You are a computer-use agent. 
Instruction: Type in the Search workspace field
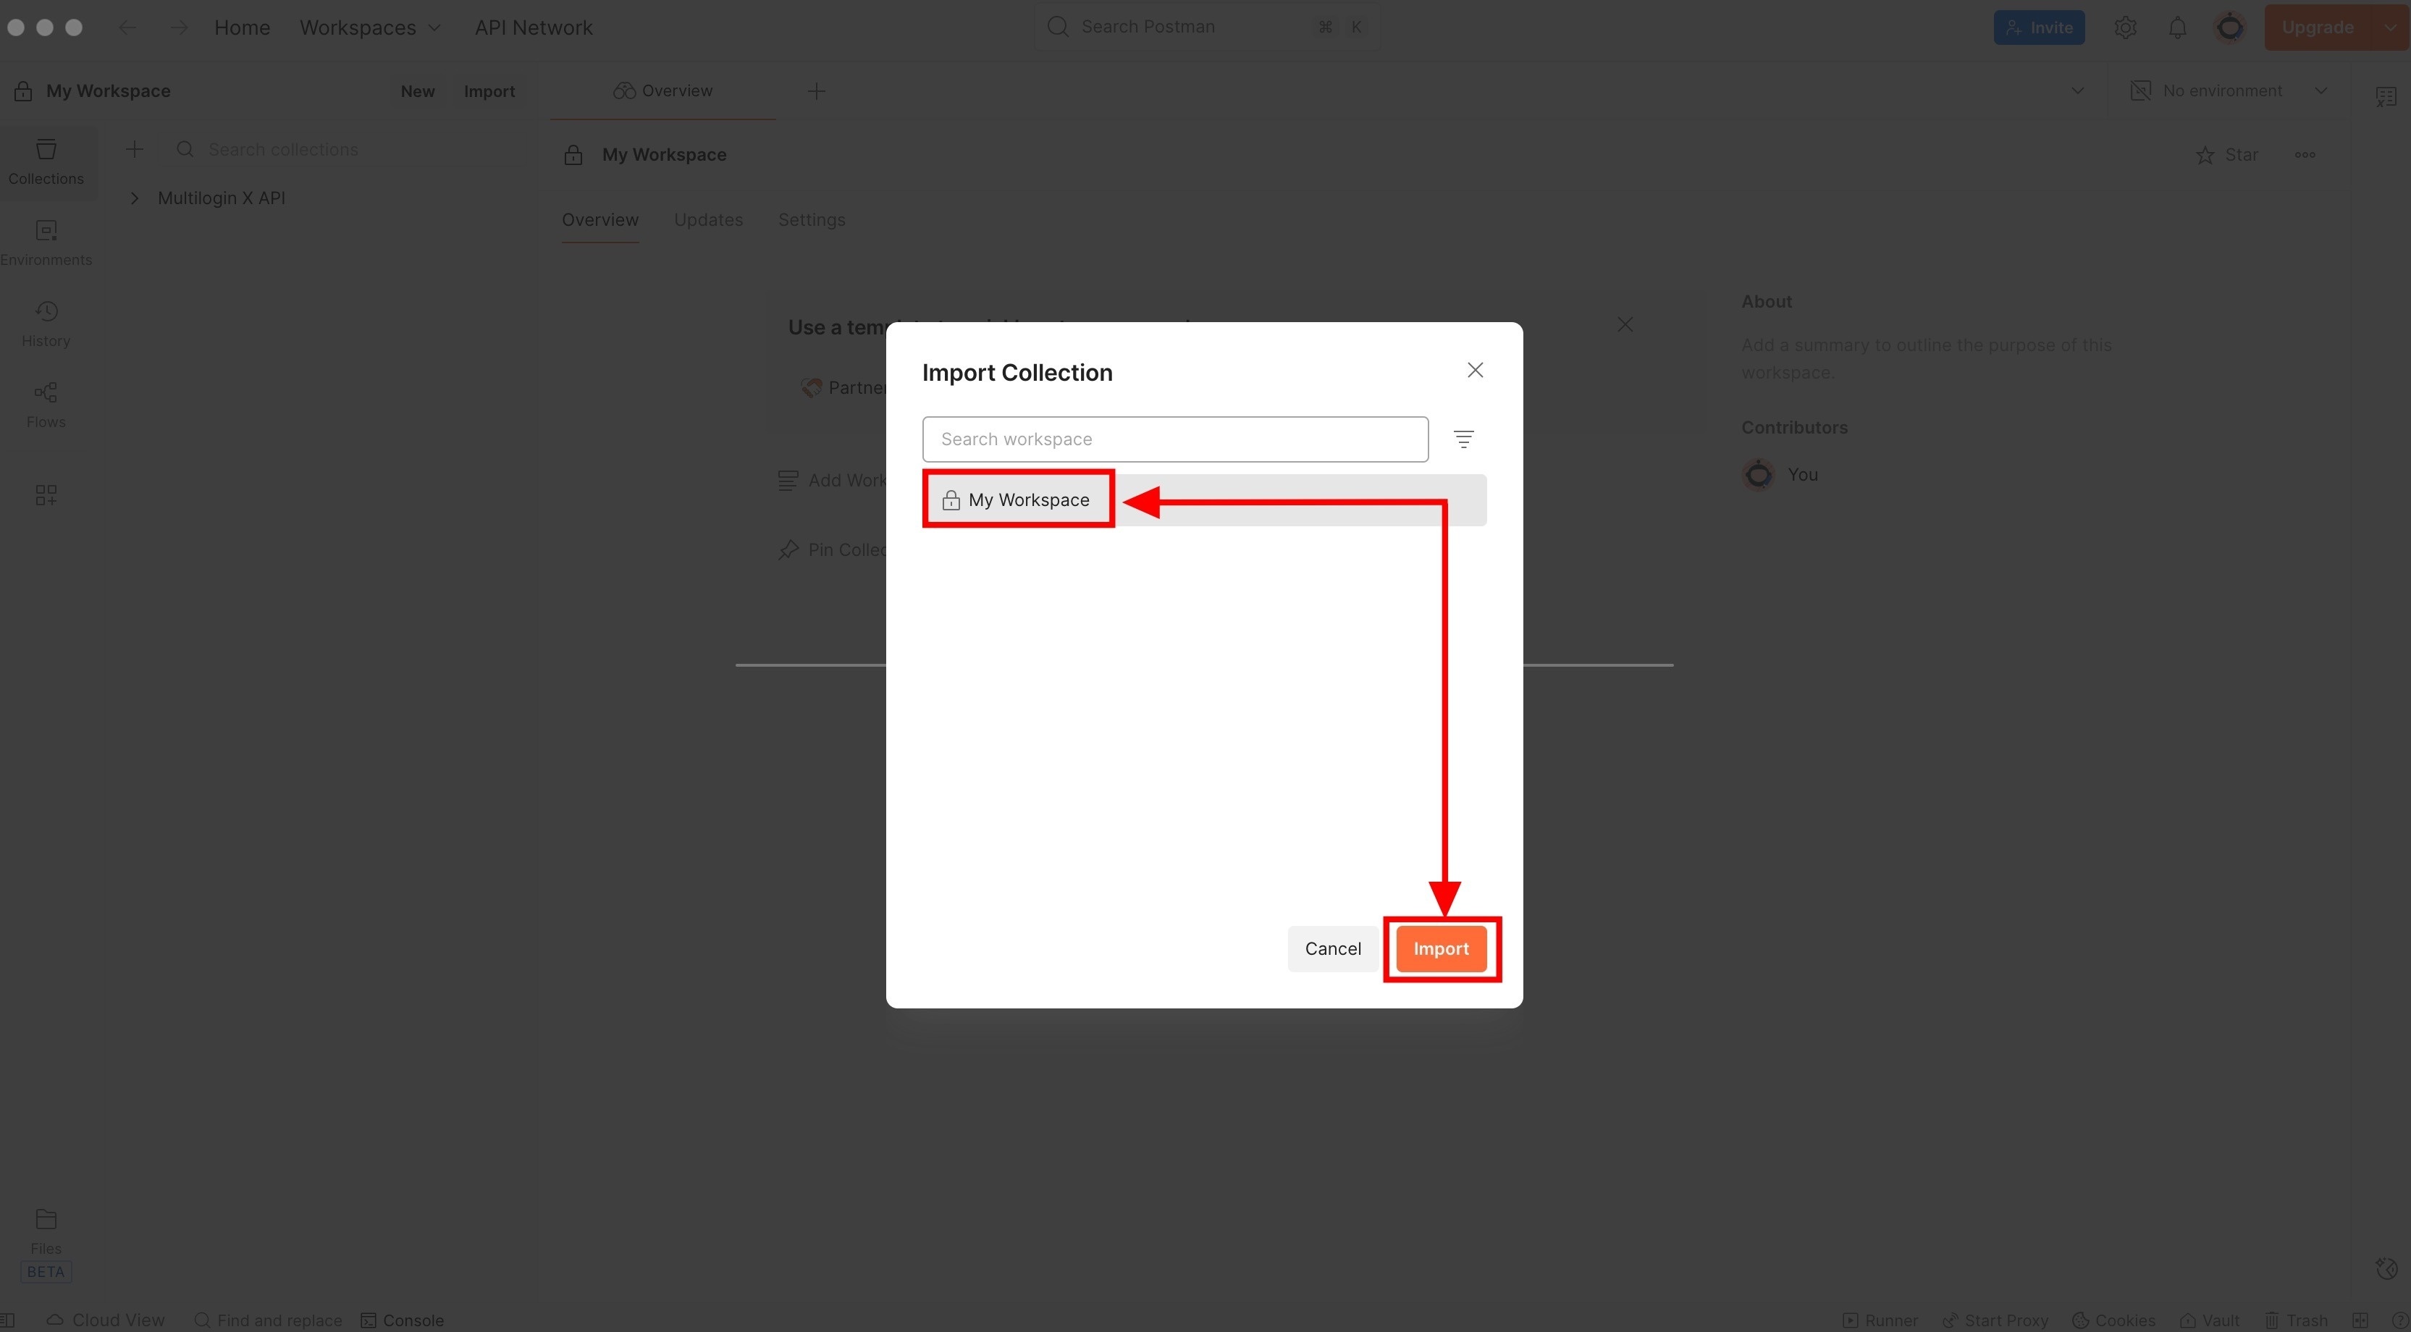click(1174, 438)
